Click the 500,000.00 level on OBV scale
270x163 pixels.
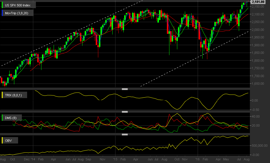pos(260,146)
